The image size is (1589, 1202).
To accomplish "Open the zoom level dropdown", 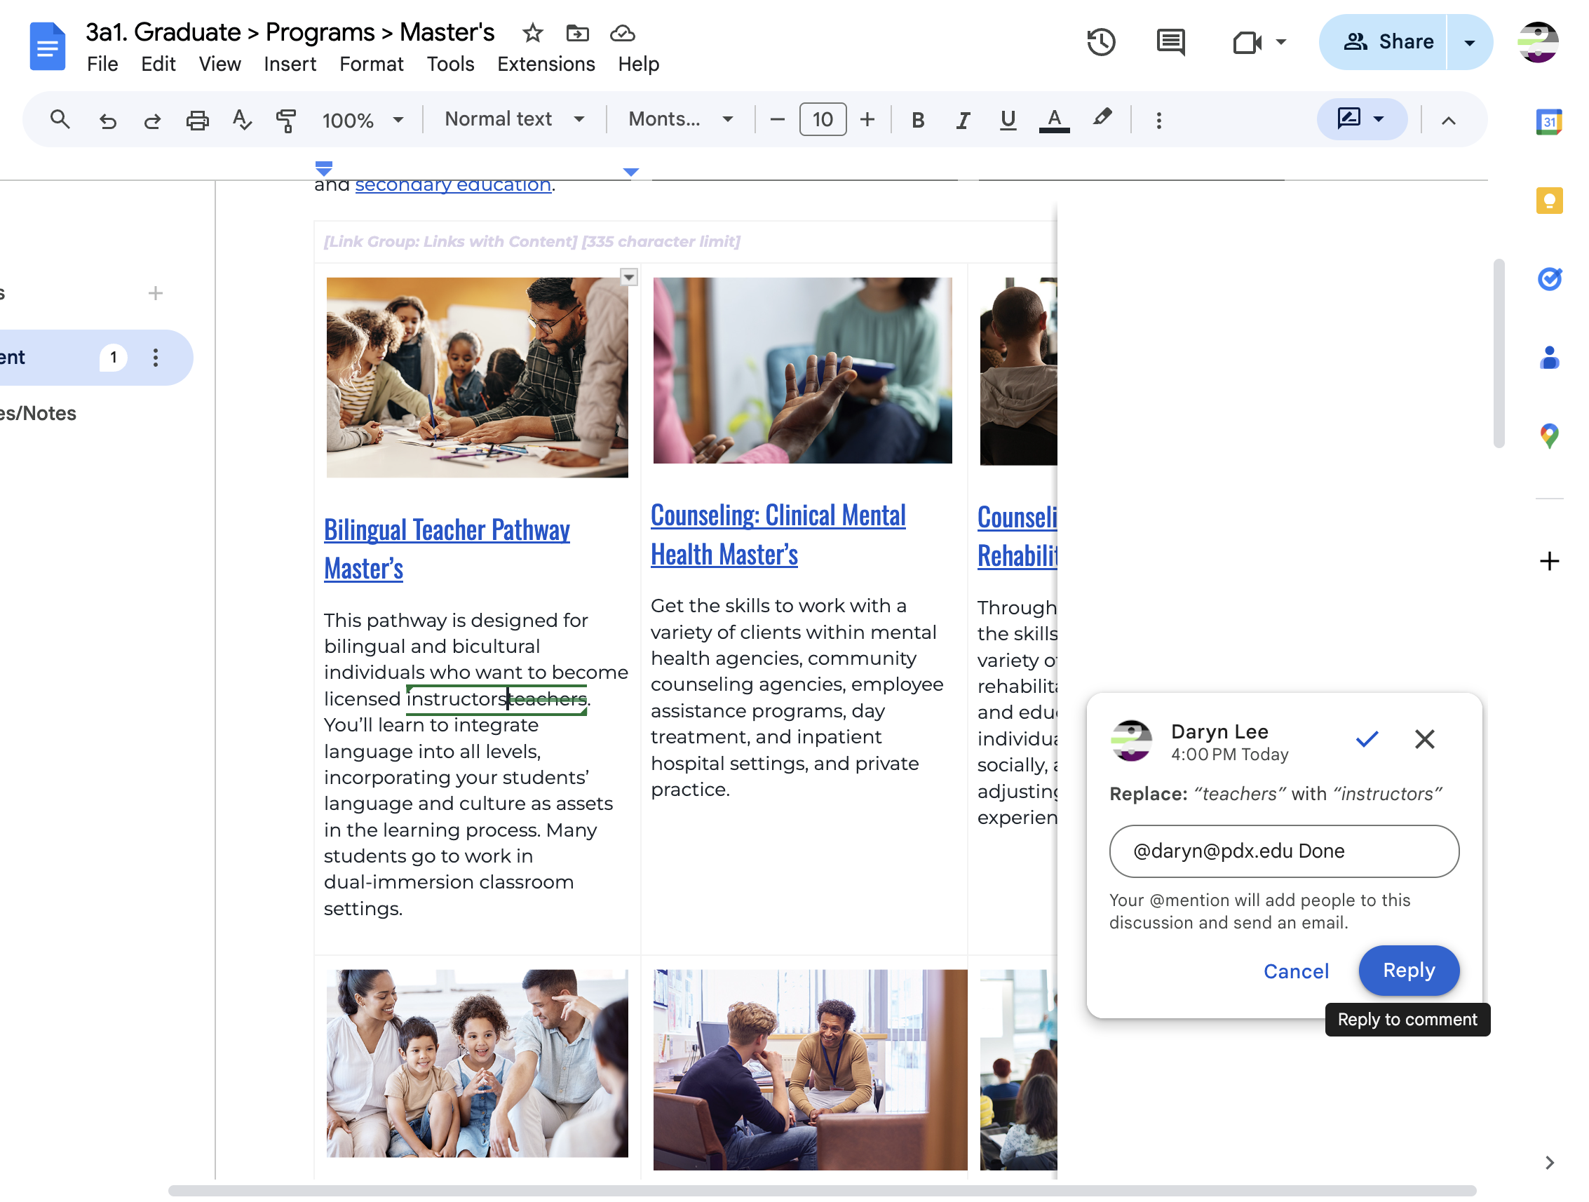I will pos(362,120).
